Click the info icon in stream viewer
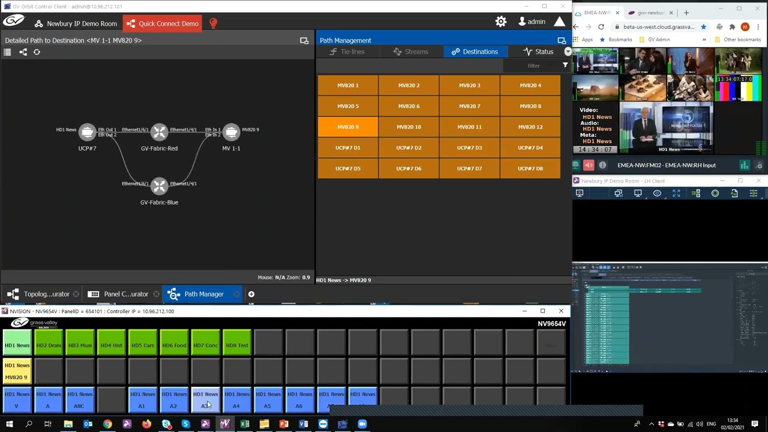This screenshot has height=432, width=768. coord(602,165)
